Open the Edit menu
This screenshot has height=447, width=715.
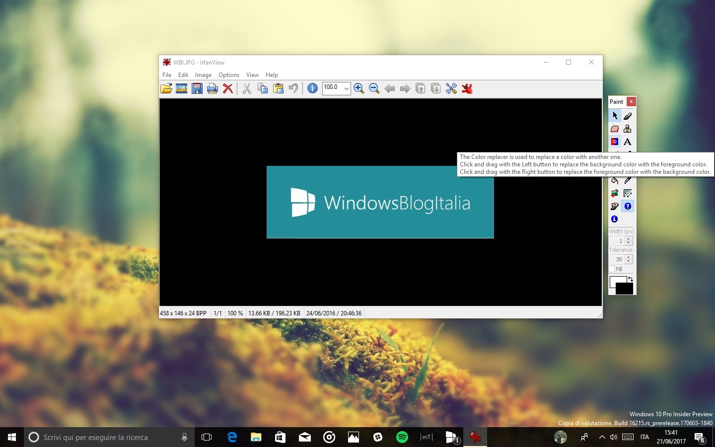click(183, 75)
